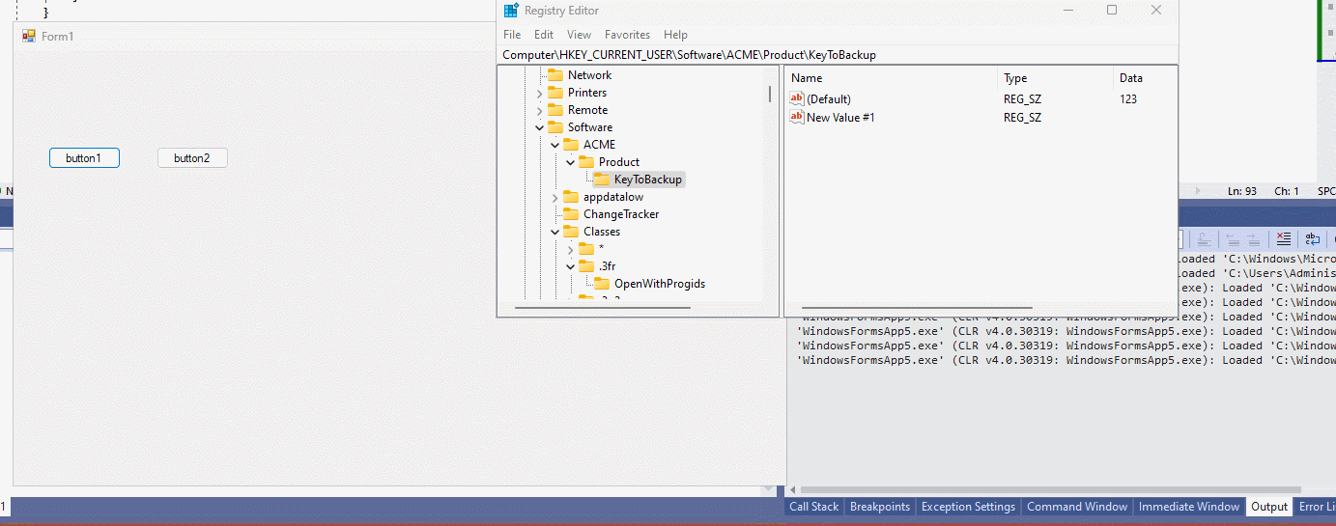Screen dimensions: 1336x526
Task: Click the Remote folder icon
Action: [554, 110]
